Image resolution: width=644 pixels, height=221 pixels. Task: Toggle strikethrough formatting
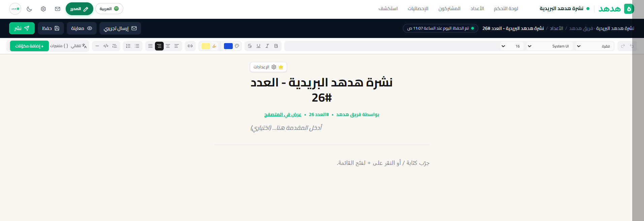(250, 46)
